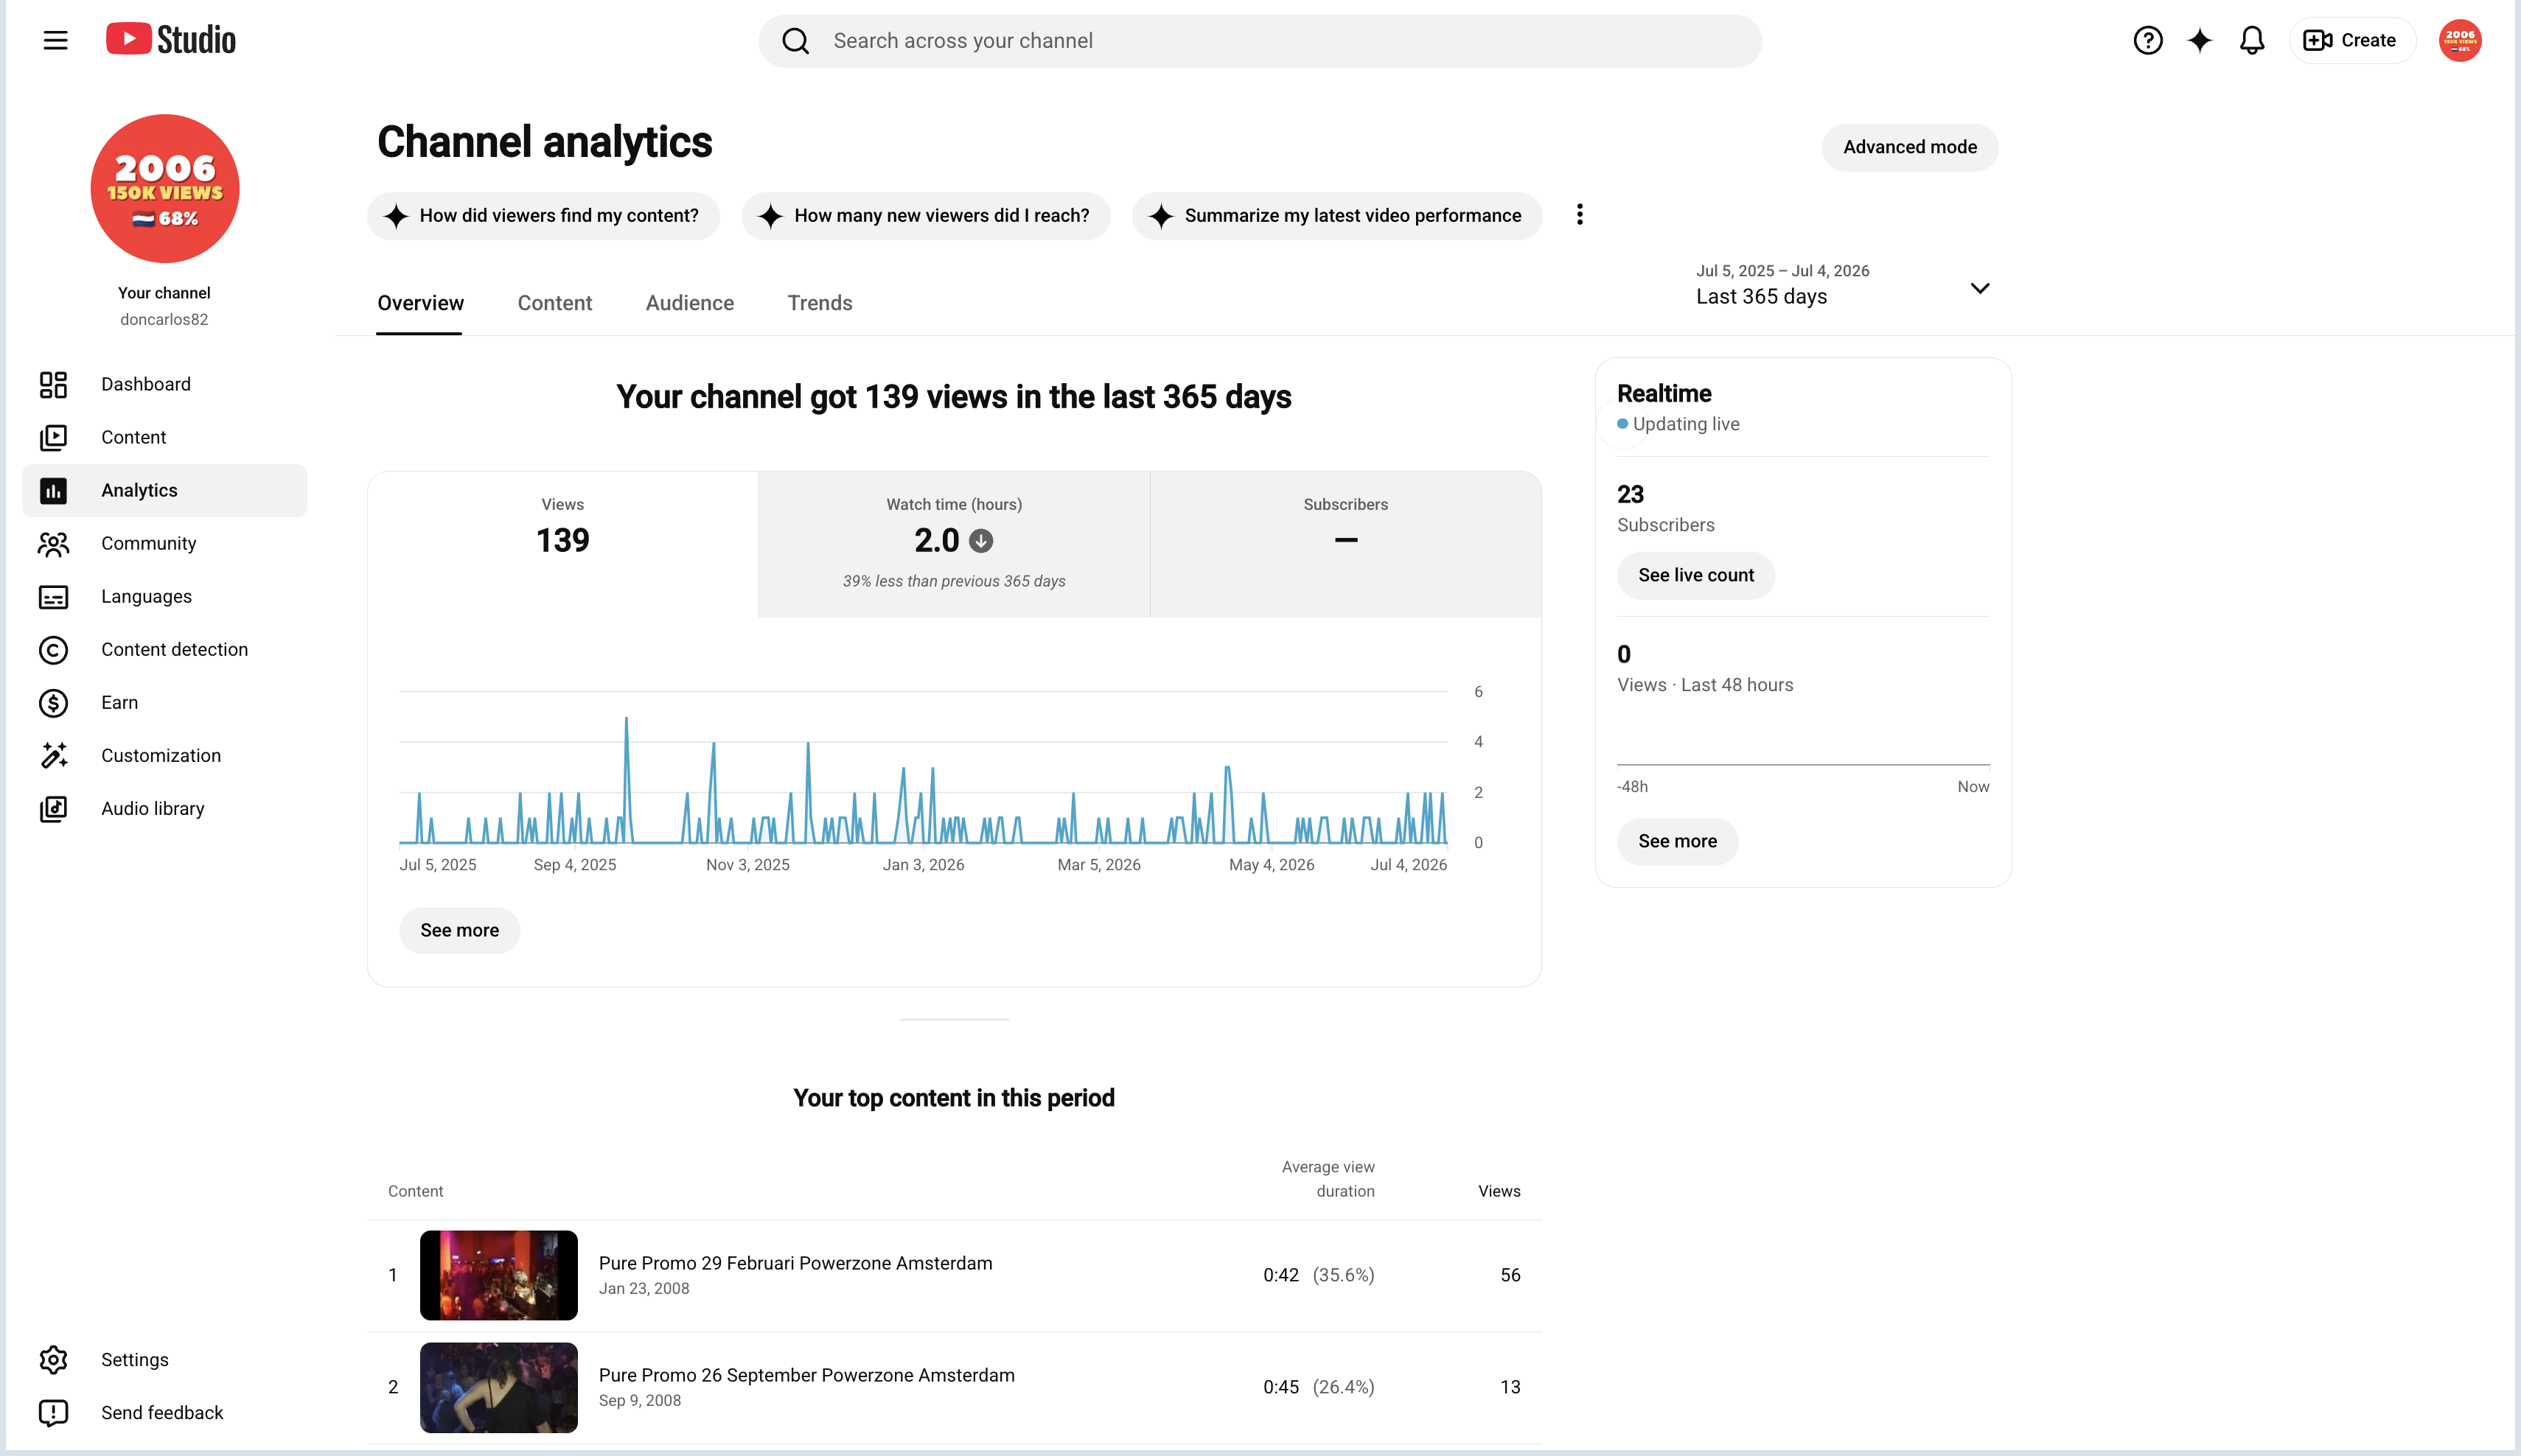Click the Community people icon
The image size is (2521, 1456).
53,543
